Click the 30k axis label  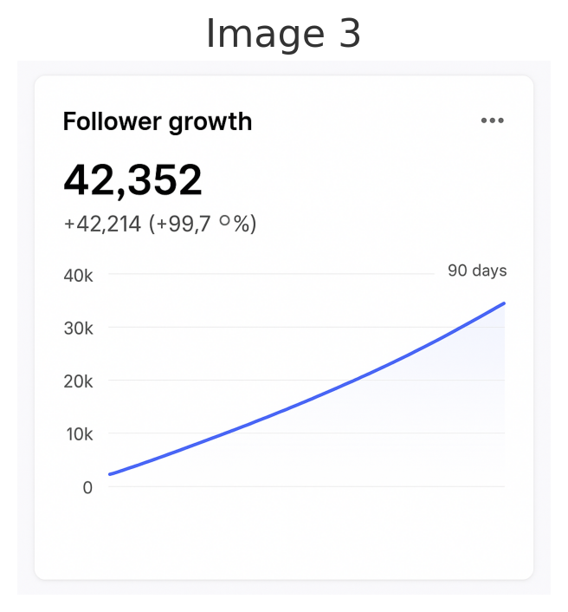[x=78, y=329]
